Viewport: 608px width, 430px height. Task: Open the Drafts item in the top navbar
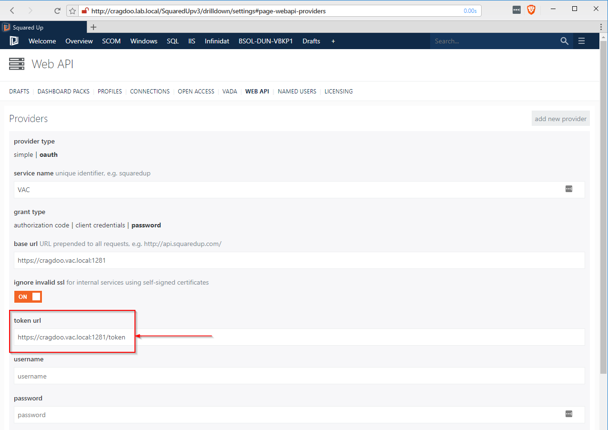311,41
